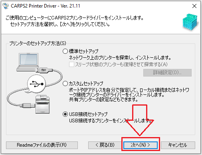The image size is (202, 155).
Task: Click the text 共有プリンターの設定などもできます
Action: (x=103, y=99)
